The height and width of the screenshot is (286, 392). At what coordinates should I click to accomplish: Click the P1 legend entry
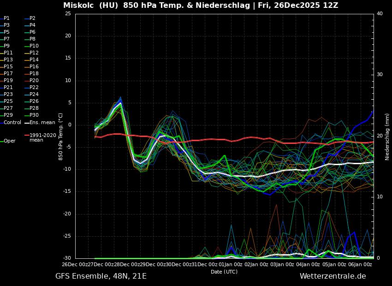pyautogui.click(x=6, y=18)
